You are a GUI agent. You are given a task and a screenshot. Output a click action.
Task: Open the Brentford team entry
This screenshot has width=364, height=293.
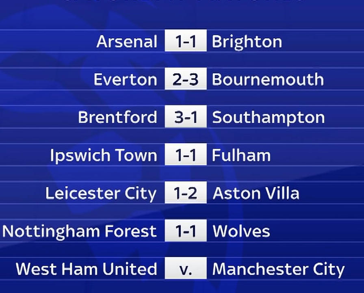click(117, 117)
